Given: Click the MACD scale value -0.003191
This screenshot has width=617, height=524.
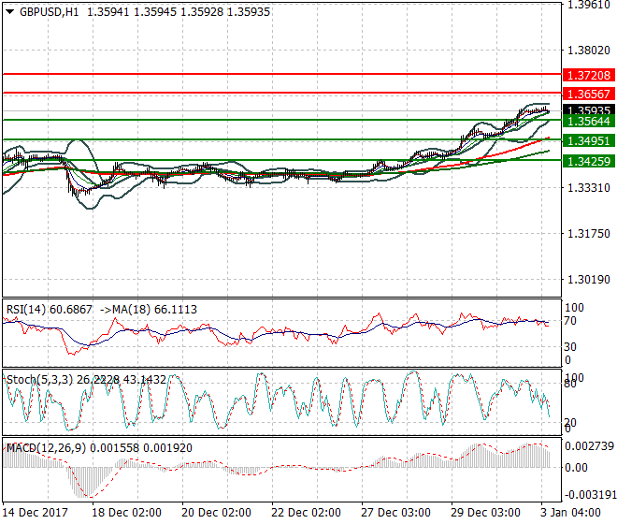Looking at the screenshot, I should (590, 494).
